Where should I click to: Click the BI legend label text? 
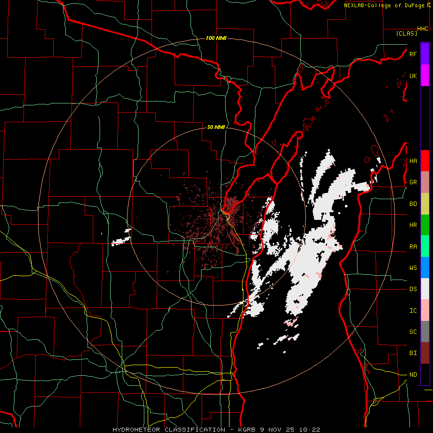click(x=413, y=353)
